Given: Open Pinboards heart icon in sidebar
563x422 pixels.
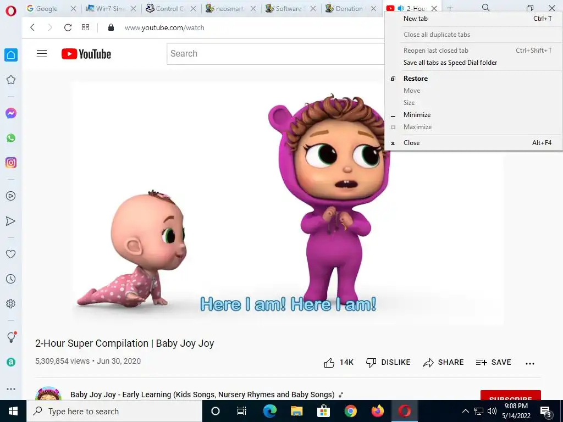Looking at the screenshot, I should (x=11, y=254).
